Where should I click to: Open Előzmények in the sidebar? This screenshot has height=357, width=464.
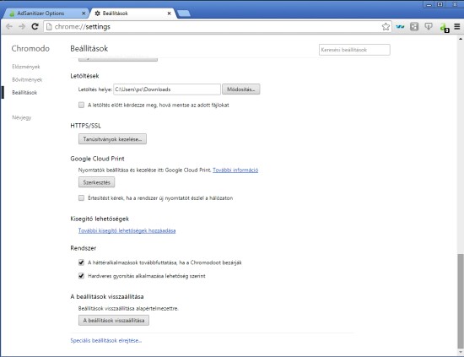pyautogui.click(x=26, y=67)
